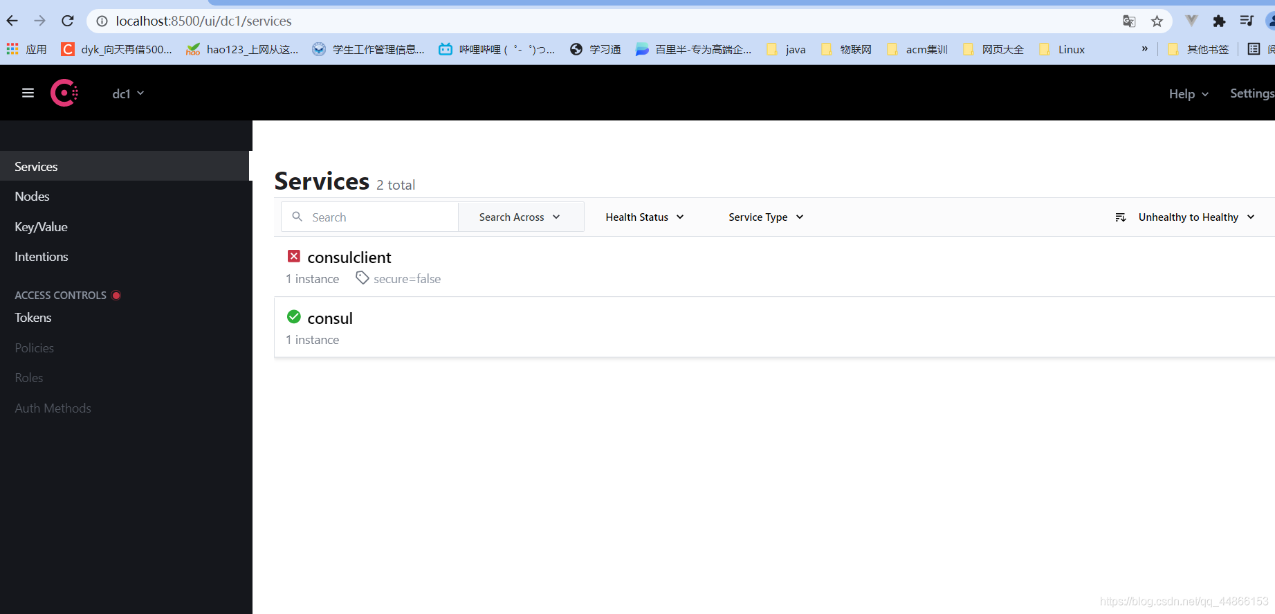This screenshot has height=614, width=1275.
Task: Open the bilibili 哔哩哔哩 bookmark
Action: click(497, 49)
